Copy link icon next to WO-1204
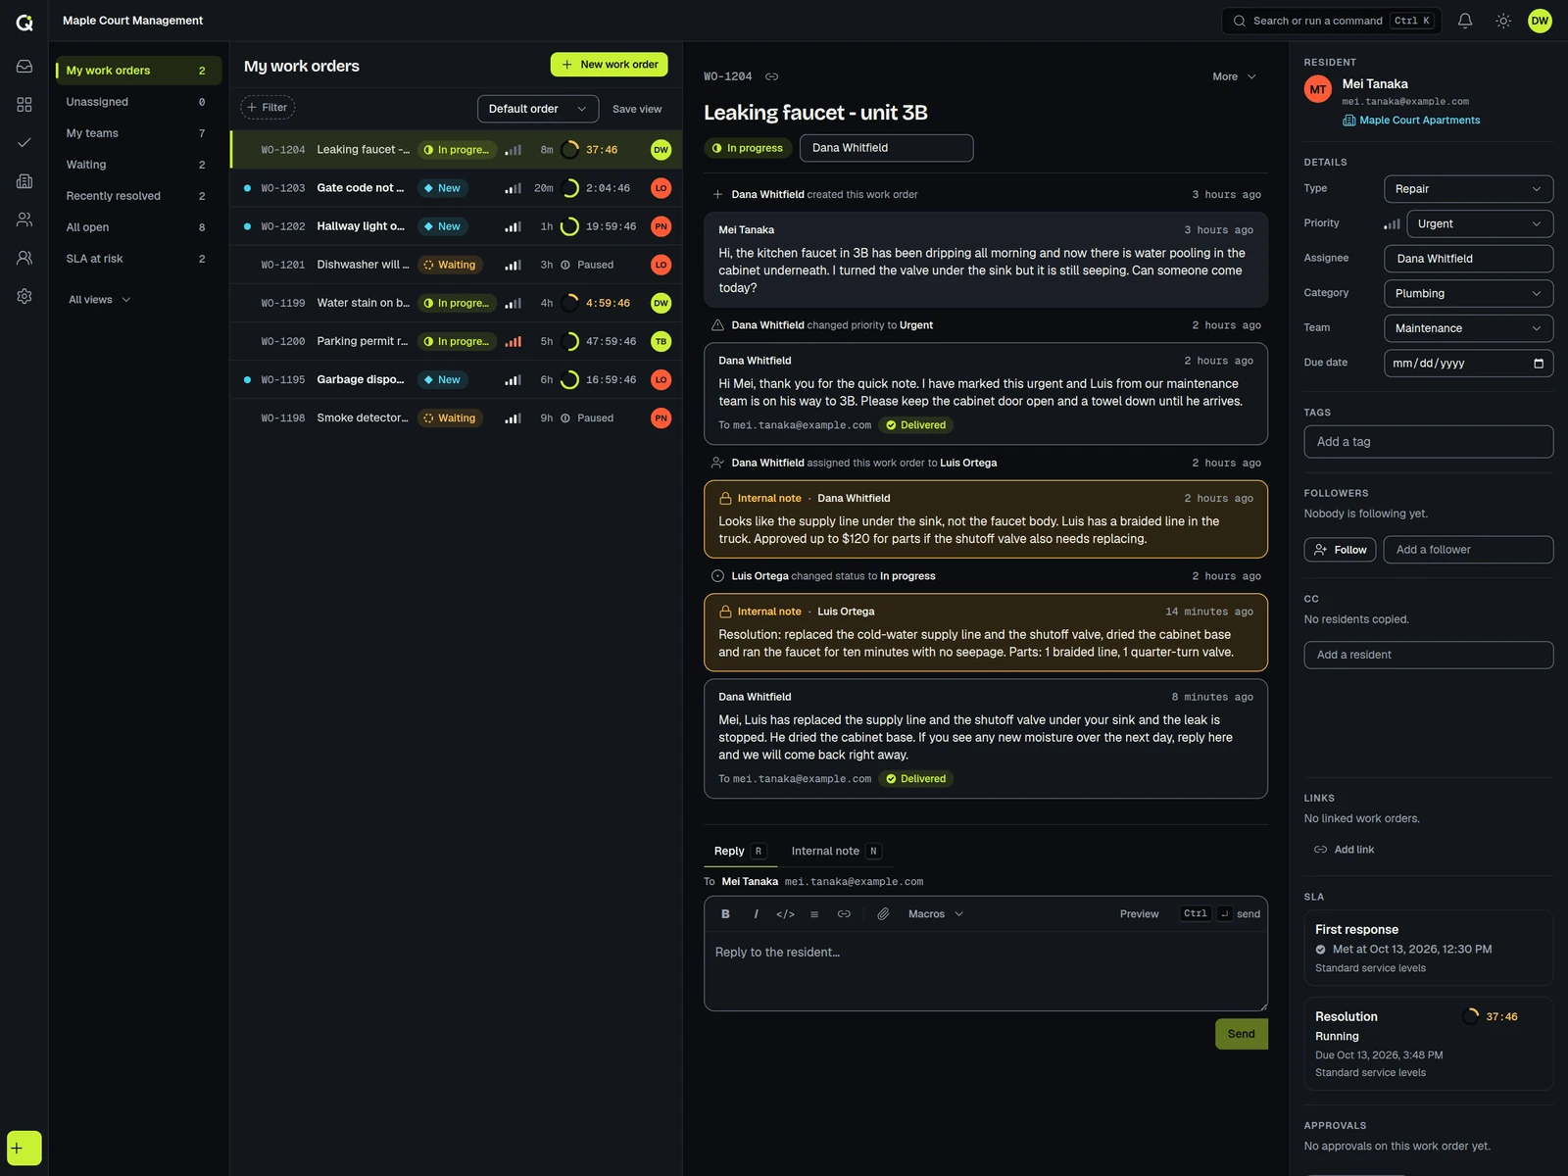This screenshot has height=1176, width=1568. point(771,76)
